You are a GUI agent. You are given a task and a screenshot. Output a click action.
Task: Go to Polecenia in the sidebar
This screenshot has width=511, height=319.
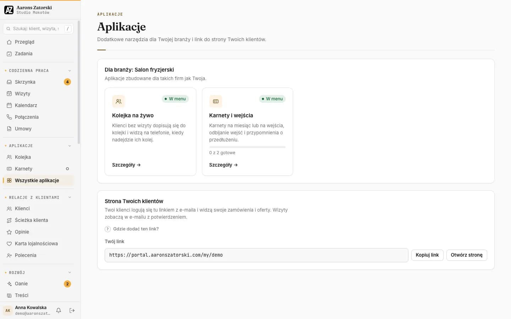pyautogui.click(x=38, y=255)
